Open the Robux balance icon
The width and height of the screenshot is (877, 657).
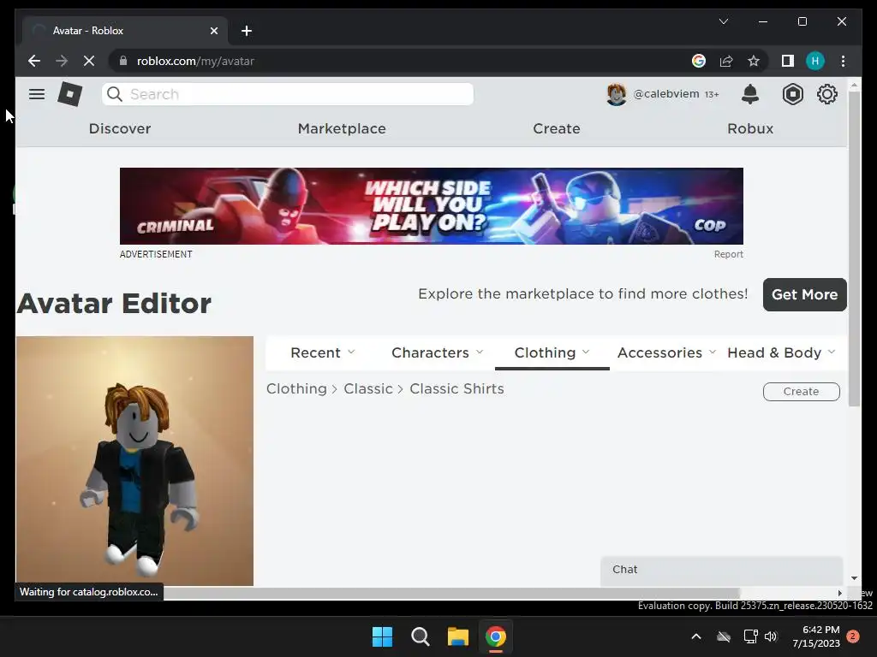click(792, 94)
